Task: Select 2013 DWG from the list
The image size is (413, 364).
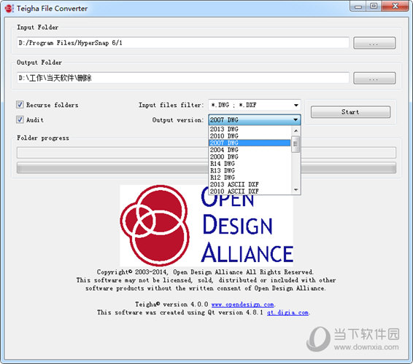Action: pos(250,129)
